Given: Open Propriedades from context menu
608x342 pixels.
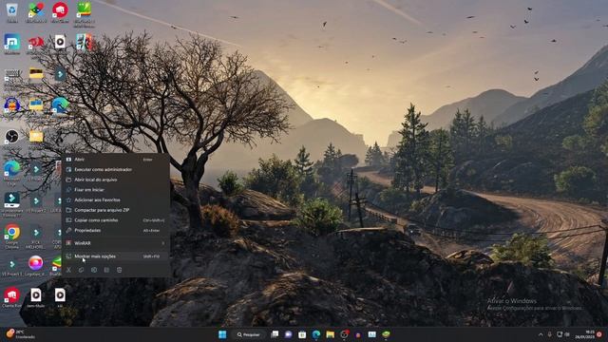Looking at the screenshot, I should pos(115,230).
